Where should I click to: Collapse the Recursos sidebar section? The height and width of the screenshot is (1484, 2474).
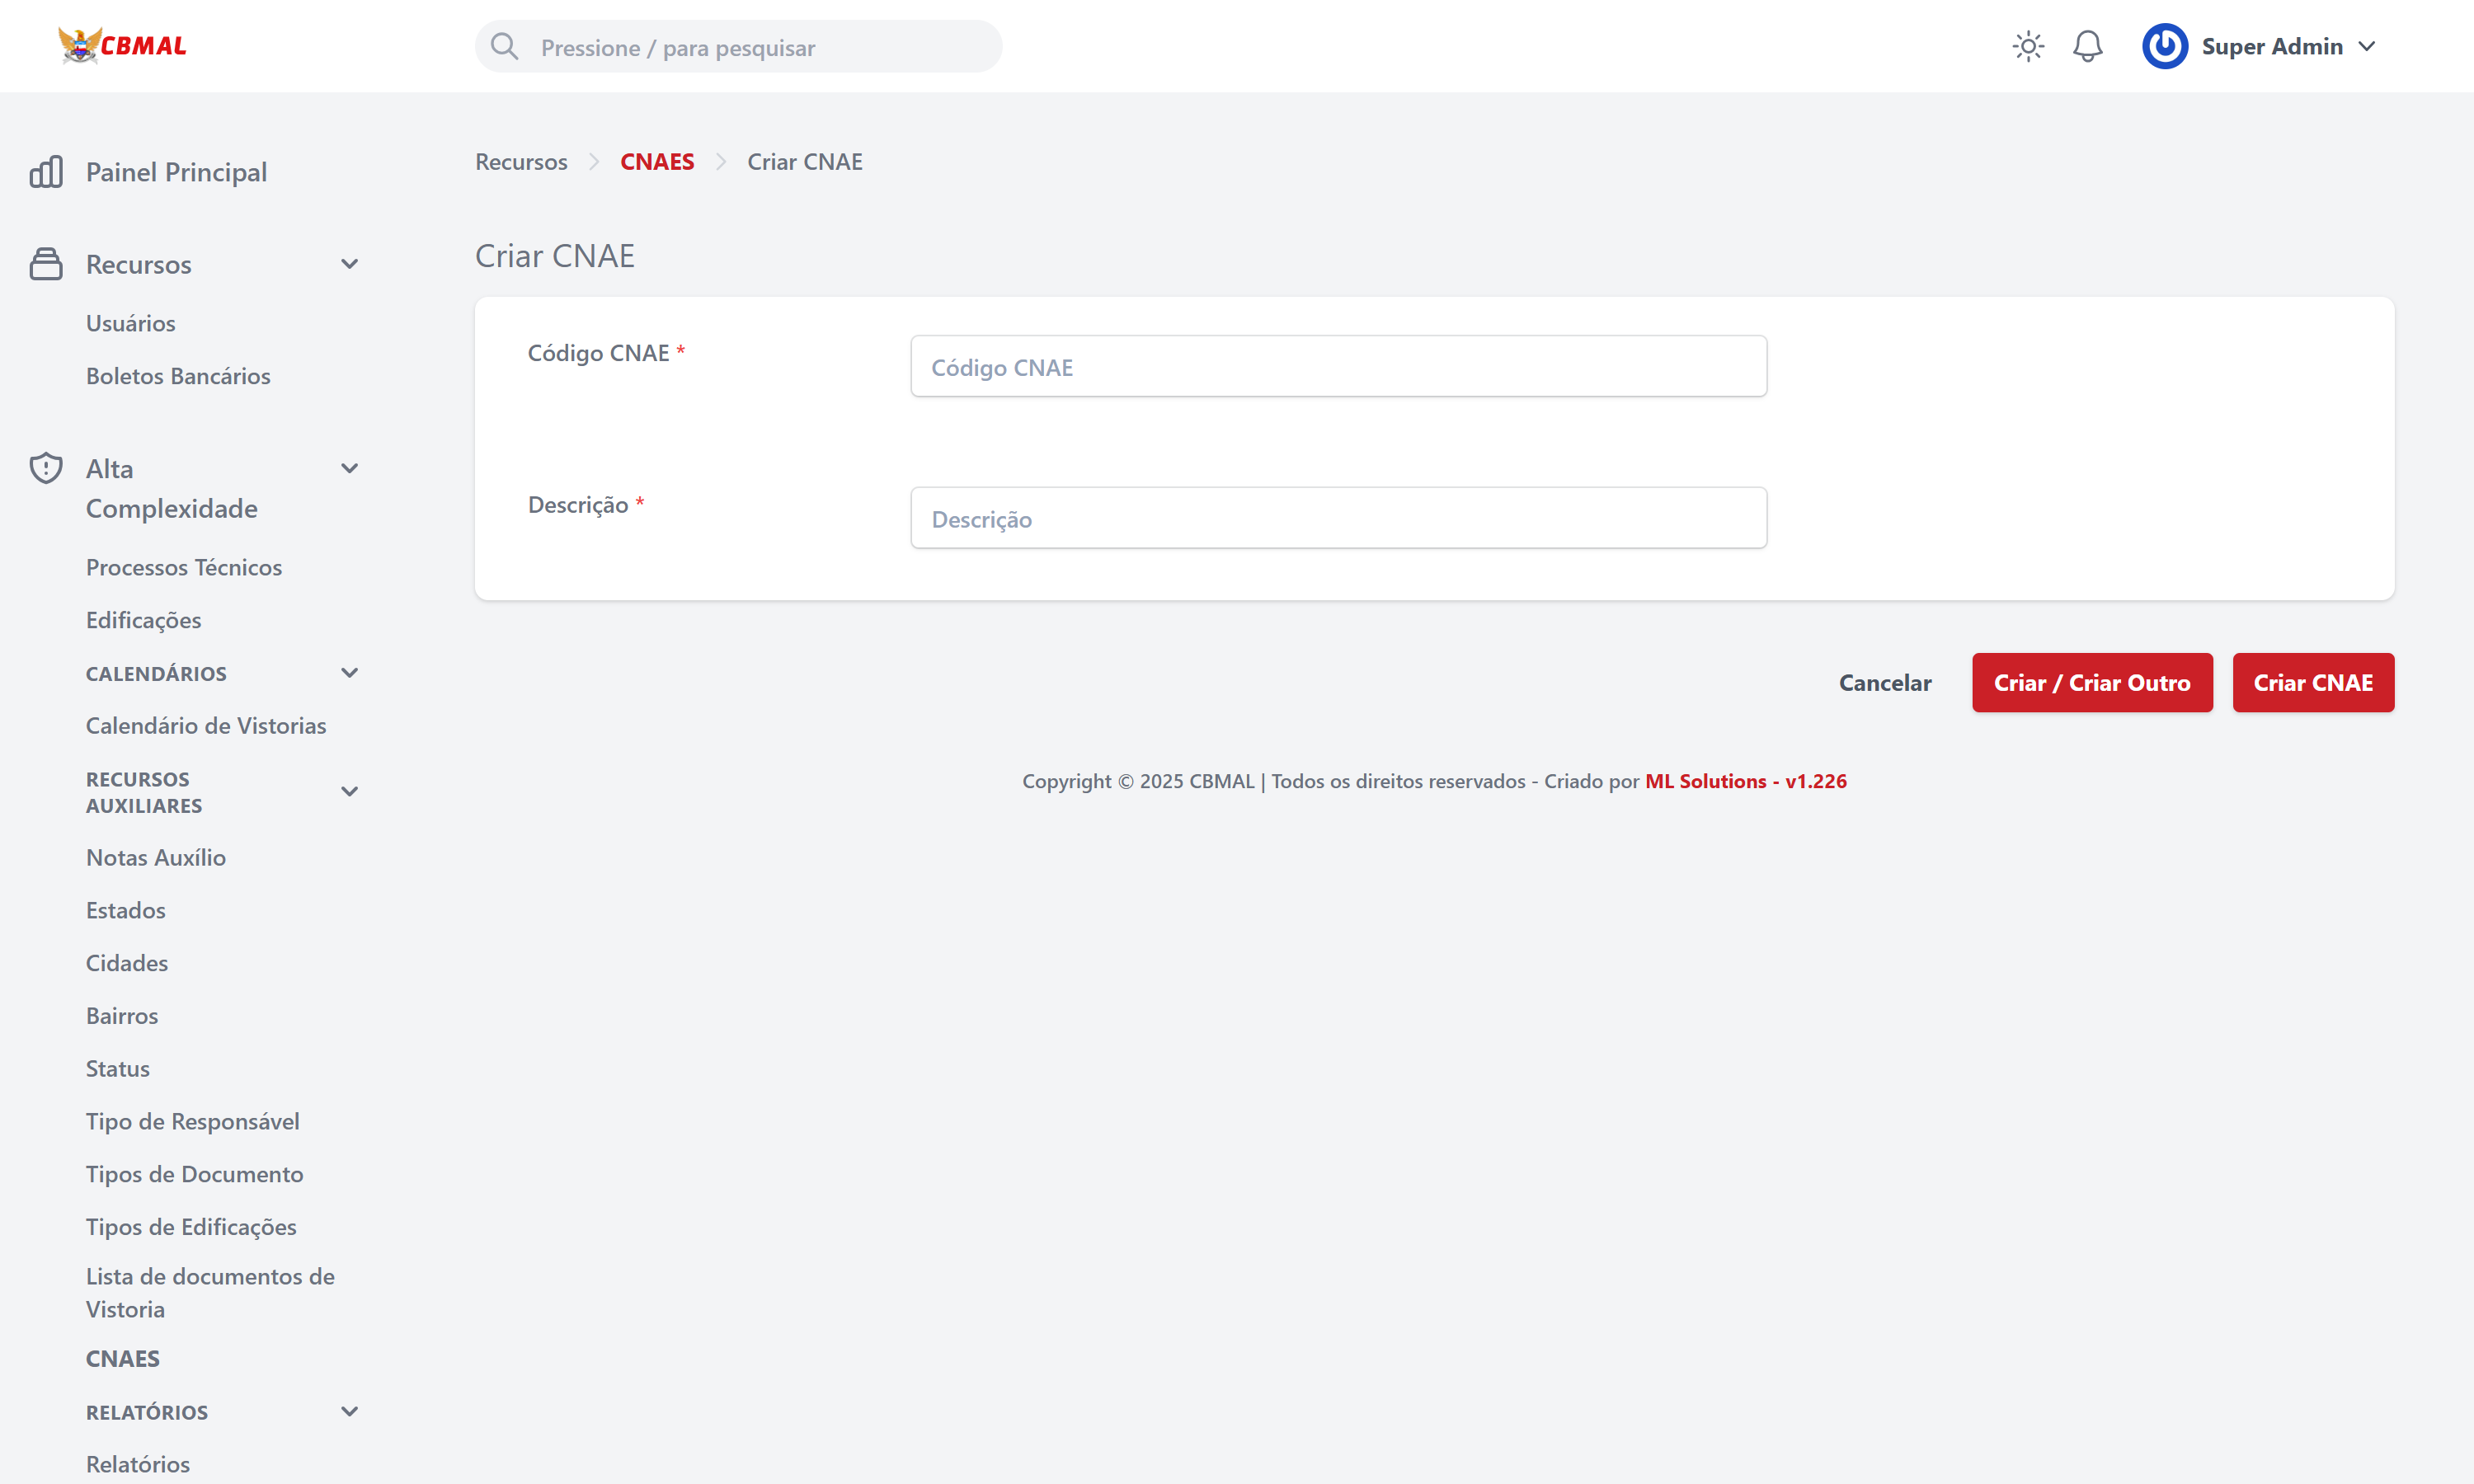click(349, 264)
